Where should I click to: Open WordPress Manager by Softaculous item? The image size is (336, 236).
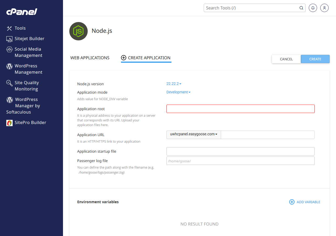pyautogui.click(x=23, y=106)
